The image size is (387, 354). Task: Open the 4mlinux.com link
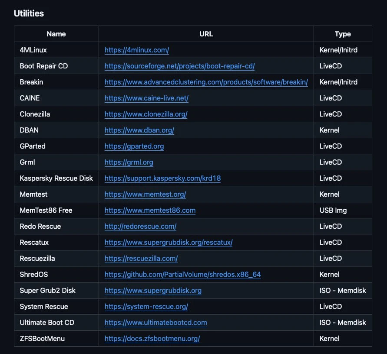click(x=136, y=50)
